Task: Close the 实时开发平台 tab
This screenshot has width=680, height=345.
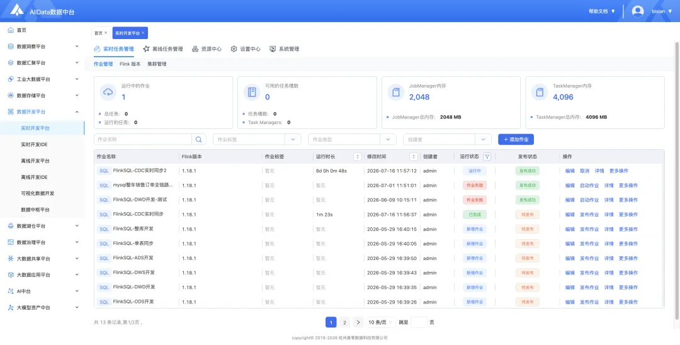Action: [143, 33]
